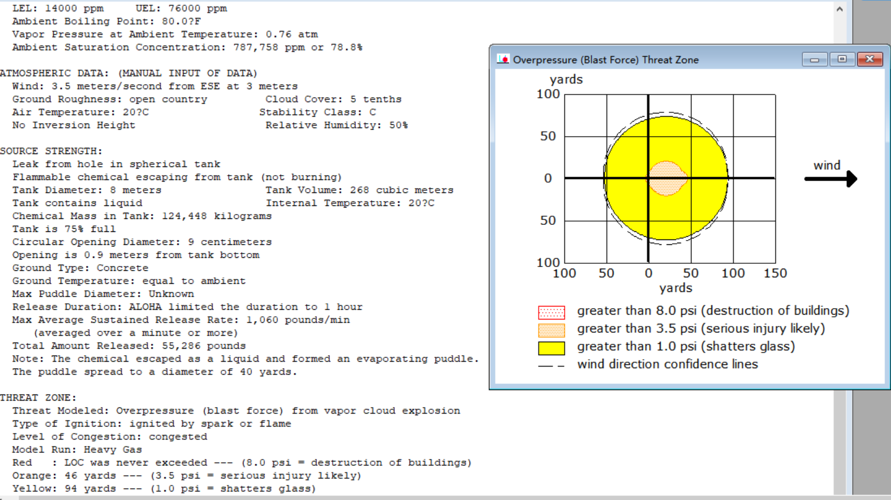Click 'Max Average Sustained Release Rate: 1,060 pounds/min'
The image size is (891, 500).
[181, 320]
